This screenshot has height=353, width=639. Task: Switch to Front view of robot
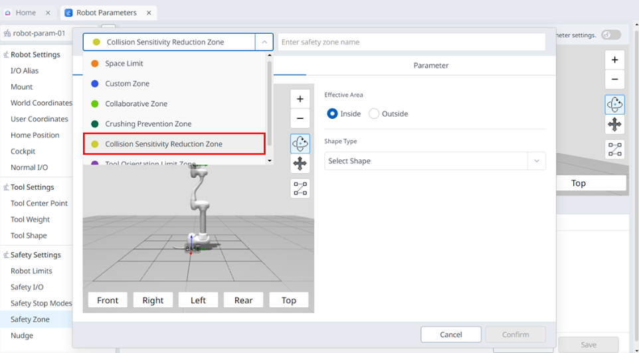108,301
